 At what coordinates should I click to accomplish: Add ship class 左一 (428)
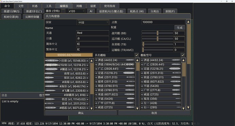[161, 103]
